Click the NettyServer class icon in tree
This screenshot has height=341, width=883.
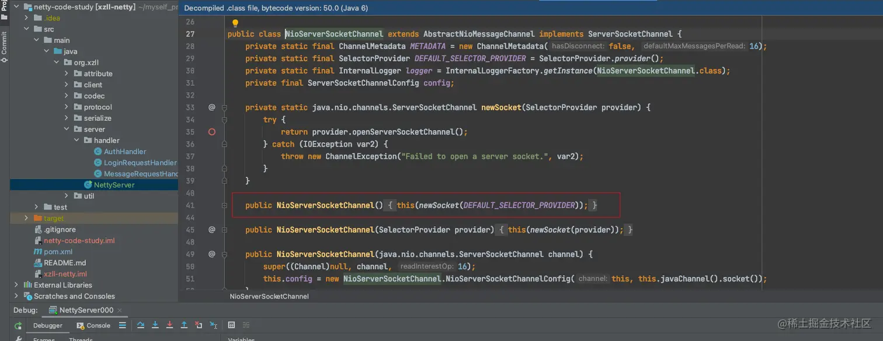[88, 185]
